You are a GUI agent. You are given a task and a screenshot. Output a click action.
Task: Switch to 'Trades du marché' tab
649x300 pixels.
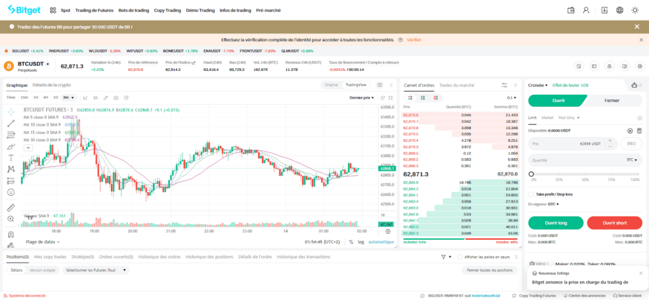click(456, 85)
